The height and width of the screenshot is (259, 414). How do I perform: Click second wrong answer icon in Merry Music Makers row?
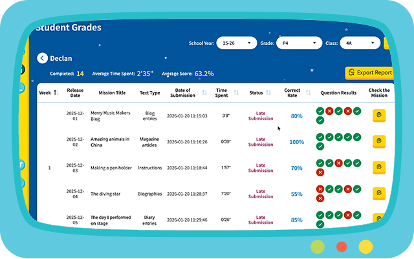[x=348, y=111]
